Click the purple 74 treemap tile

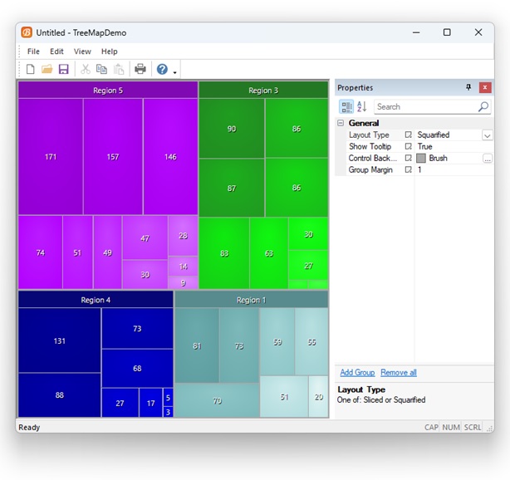(41, 252)
